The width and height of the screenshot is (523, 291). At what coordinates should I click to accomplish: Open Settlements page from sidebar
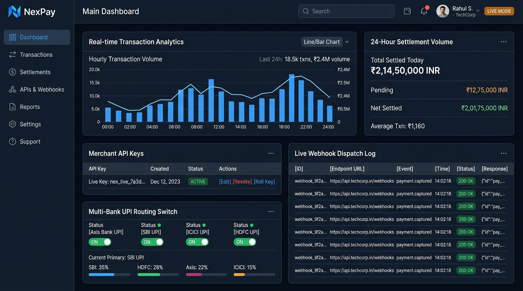(37, 72)
